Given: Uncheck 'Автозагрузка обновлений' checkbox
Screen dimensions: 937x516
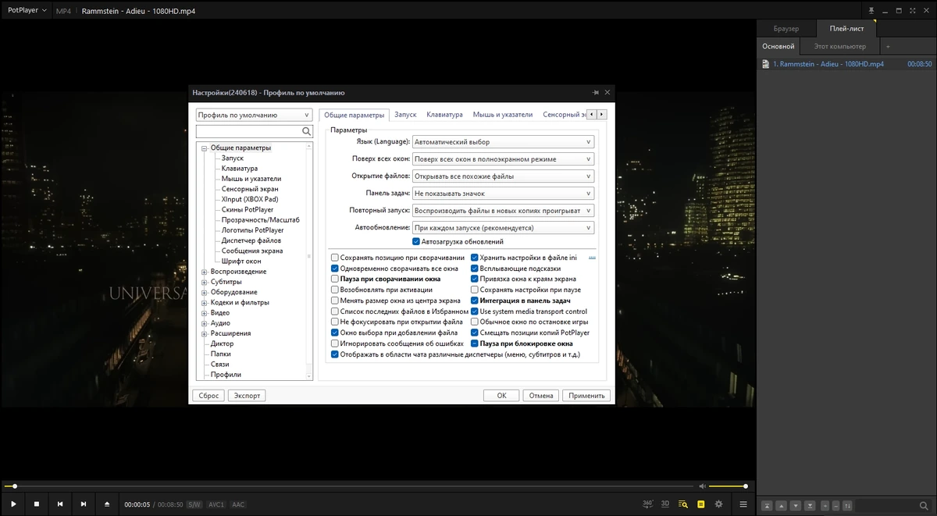Looking at the screenshot, I should (416, 242).
